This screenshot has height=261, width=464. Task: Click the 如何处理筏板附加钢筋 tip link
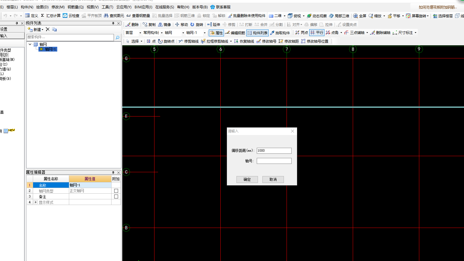point(438,7)
